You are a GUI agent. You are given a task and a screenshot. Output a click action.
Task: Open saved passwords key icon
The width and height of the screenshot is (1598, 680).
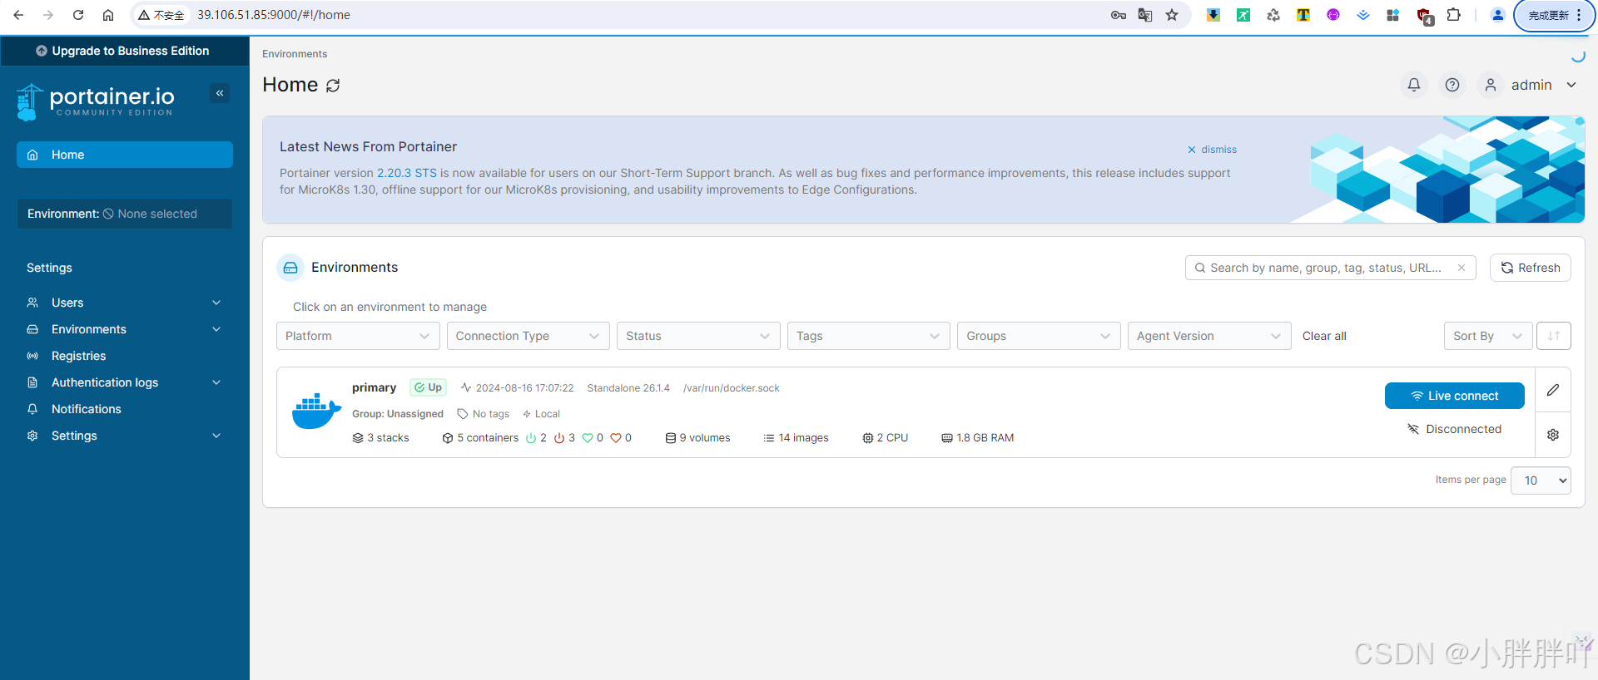pos(1119,15)
